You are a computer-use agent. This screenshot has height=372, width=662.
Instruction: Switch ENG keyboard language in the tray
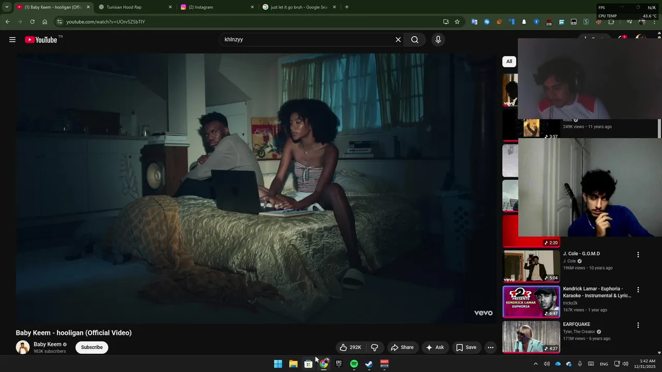coord(604,364)
